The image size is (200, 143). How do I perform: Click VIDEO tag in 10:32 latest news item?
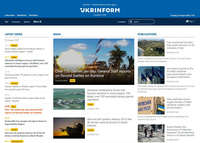click(x=14, y=57)
